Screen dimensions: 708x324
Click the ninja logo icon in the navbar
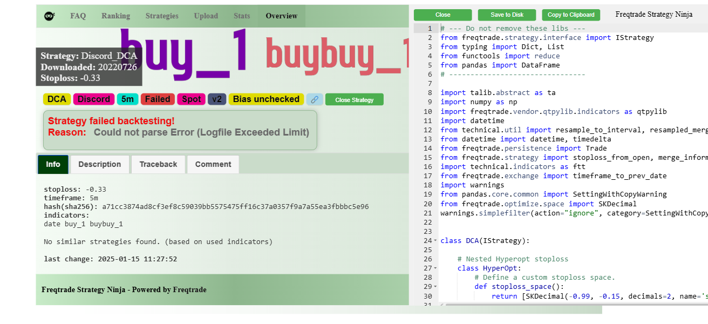[x=49, y=16]
